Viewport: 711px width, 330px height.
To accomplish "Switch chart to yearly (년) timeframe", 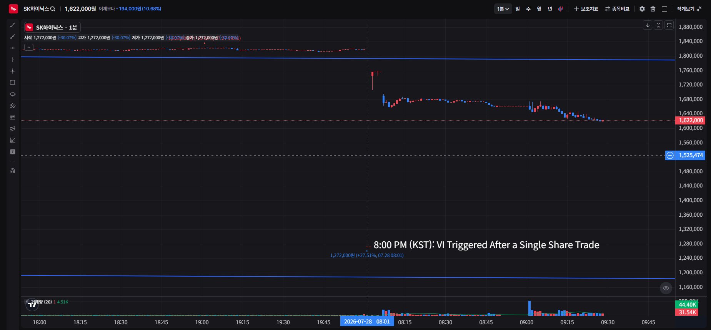I will point(550,9).
